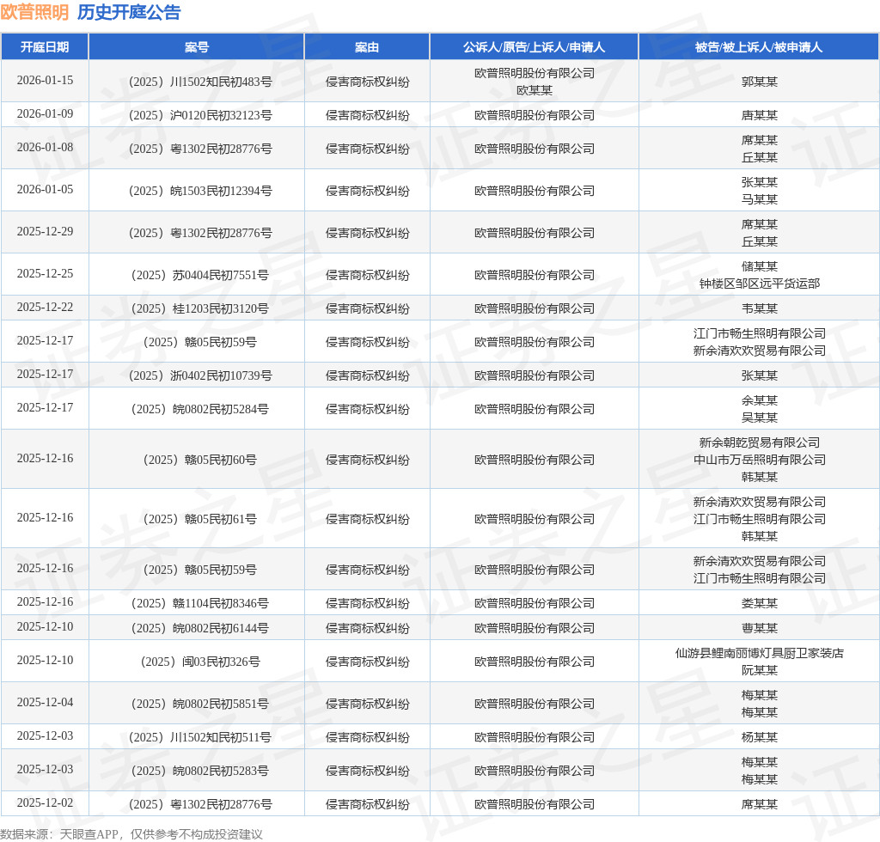Click defendant 阮某某
This screenshot has height=842, width=880.
point(760,670)
